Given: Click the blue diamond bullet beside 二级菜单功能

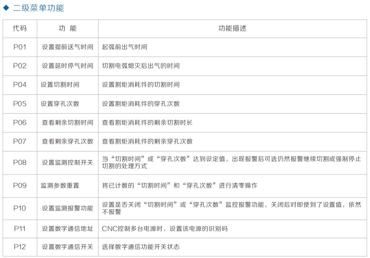Looking at the screenshot, I should click(x=6, y=8).
